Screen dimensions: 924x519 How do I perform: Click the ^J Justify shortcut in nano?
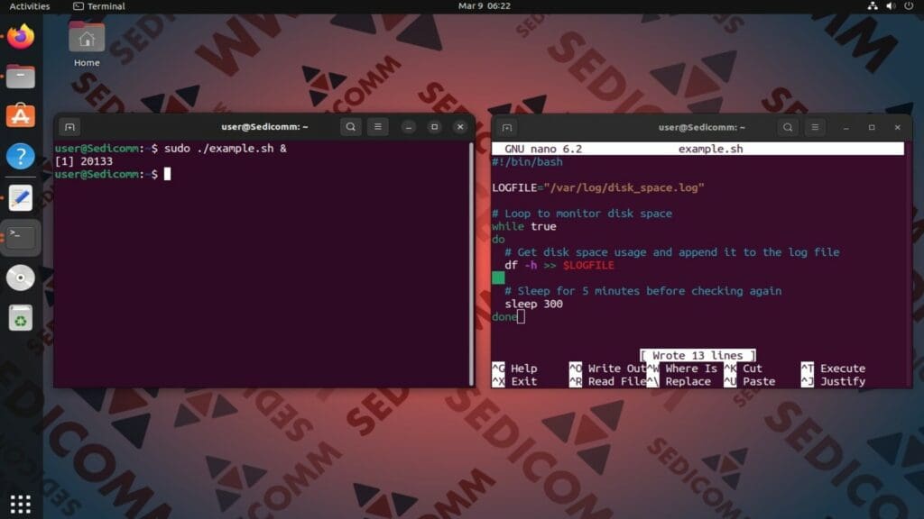[833, 381]
